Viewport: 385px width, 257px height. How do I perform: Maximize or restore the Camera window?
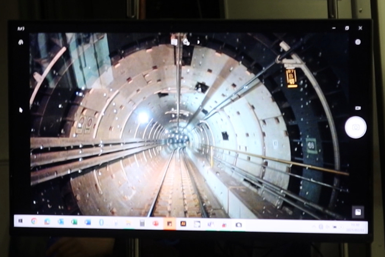coord(347,28)
